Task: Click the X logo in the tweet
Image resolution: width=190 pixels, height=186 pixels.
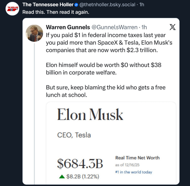Action: click(173, 27)
